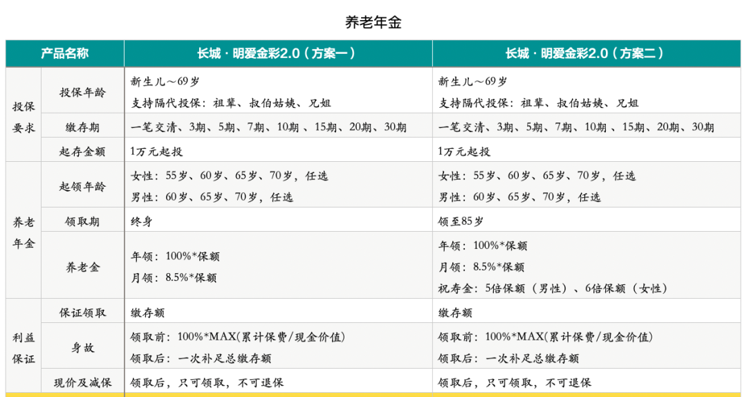Click the 领取期 row label
Screen dimensions: 747x397
point(82,221)
